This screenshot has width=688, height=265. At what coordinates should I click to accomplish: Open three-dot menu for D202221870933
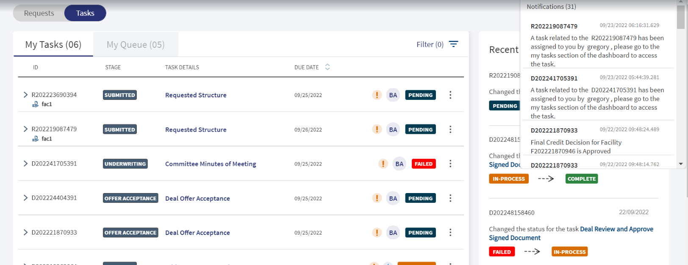pyautogui.click(x=450, y=232)
